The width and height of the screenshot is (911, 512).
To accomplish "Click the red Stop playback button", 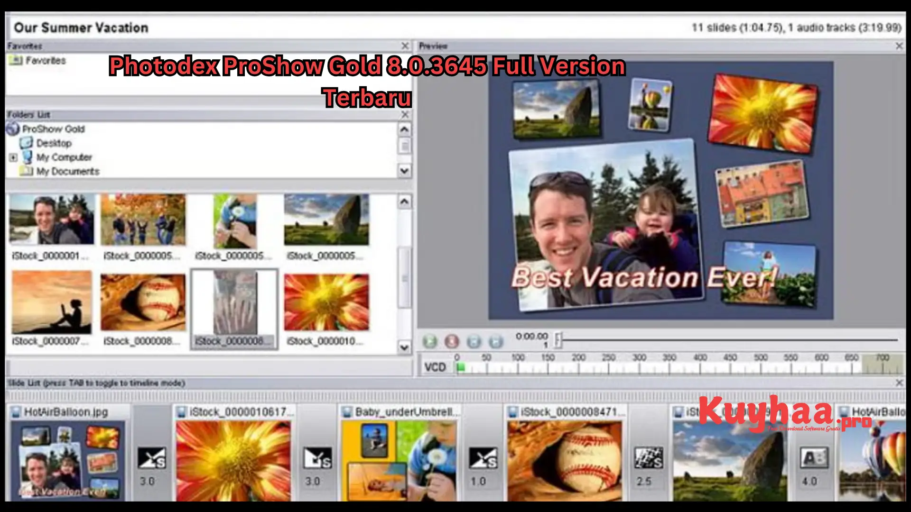I will pos(452,341).
